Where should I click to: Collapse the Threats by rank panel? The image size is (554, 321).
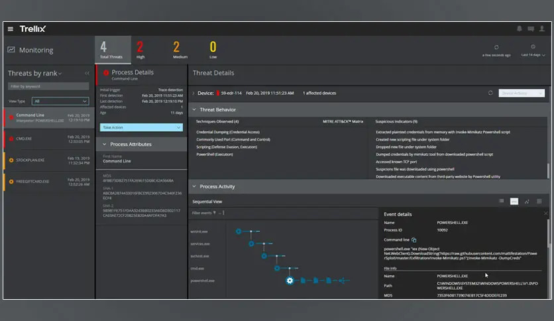(x=87, y=73)
